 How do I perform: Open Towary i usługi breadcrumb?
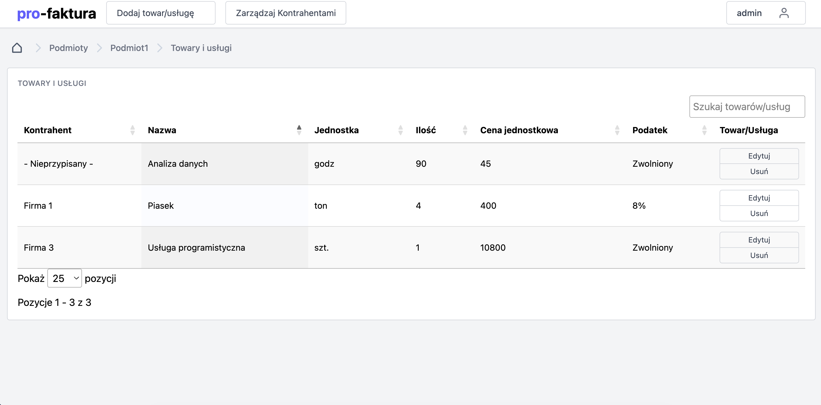click(201, 48)
